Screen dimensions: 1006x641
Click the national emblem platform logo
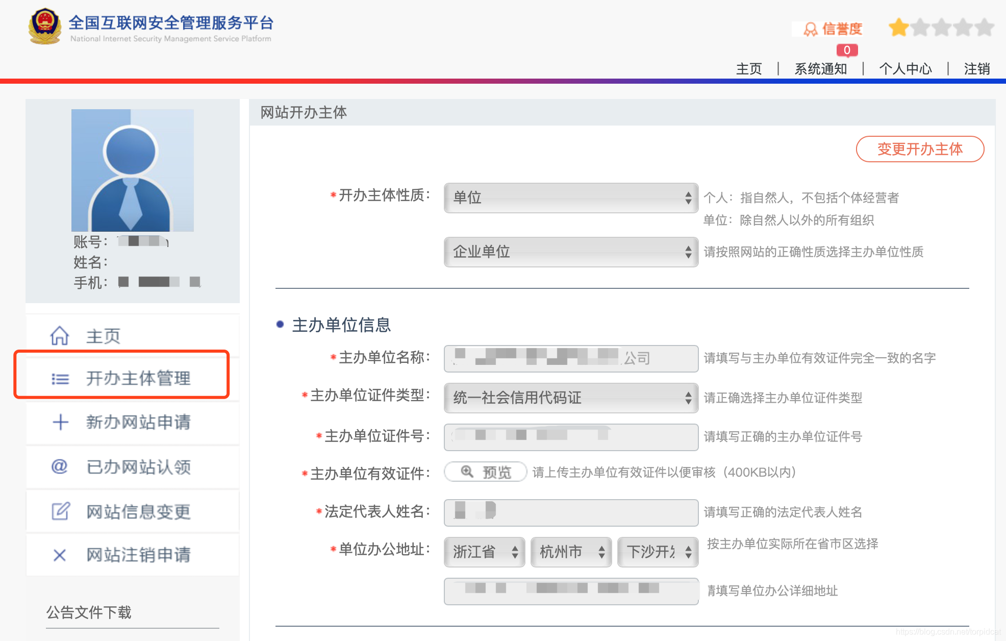pos(45,27)
